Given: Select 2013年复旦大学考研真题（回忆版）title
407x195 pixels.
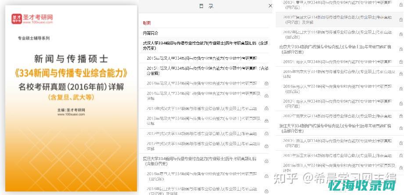Looking at the screenshot, I should coord(338,4).
